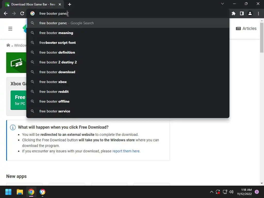The width and height of the screenshot is (264, 198).
Task: Open Chrome's three-dot menu
Action: coord(258,13)
